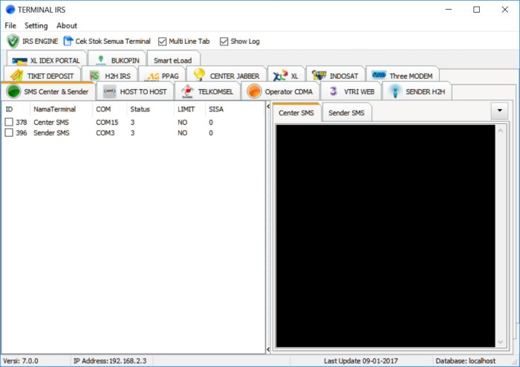520x367 pixels.
Task: Close the TERMINAL IRS window
Action: coord(504,10)
